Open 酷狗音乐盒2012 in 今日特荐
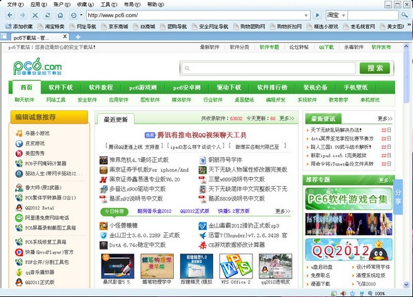Viewport: 413px width, 297px height. [x=154, y=211]
